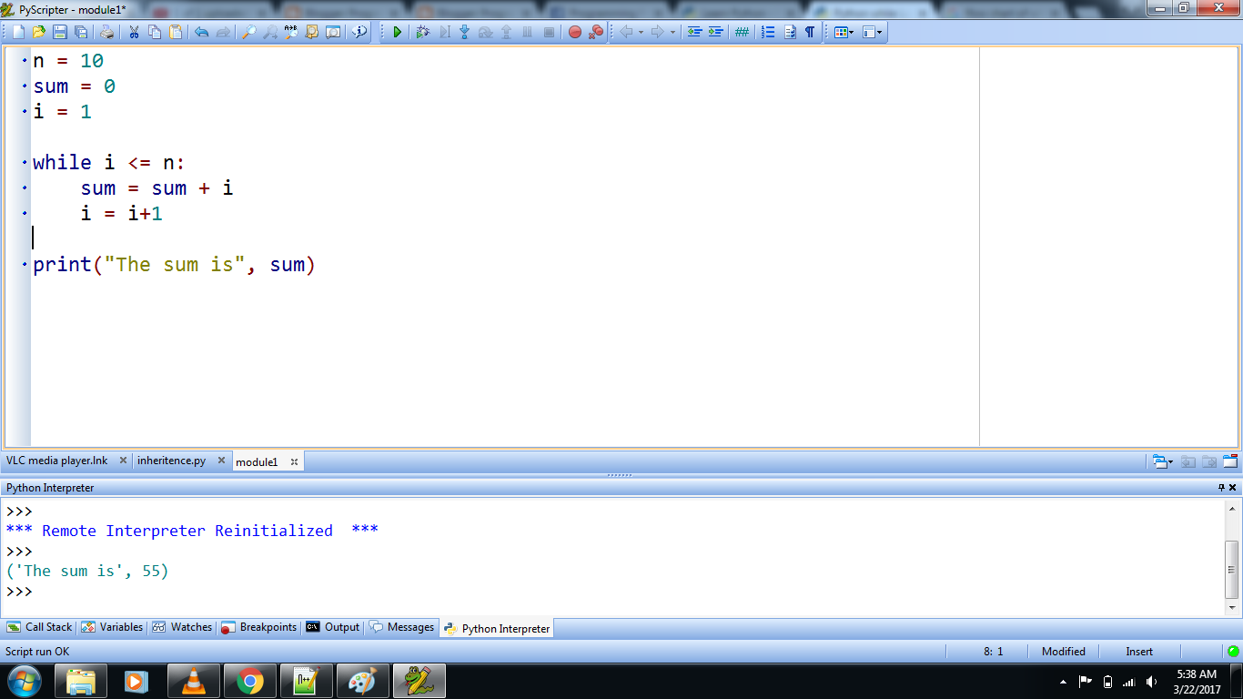
Task: Toggle line numbers with the grid icon
Action: (744, 31)
